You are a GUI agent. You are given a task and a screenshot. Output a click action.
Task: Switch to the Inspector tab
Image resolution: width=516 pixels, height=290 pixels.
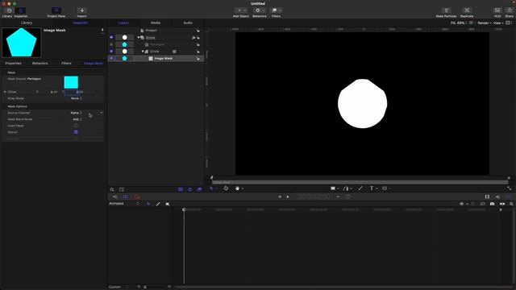point(81,23)
